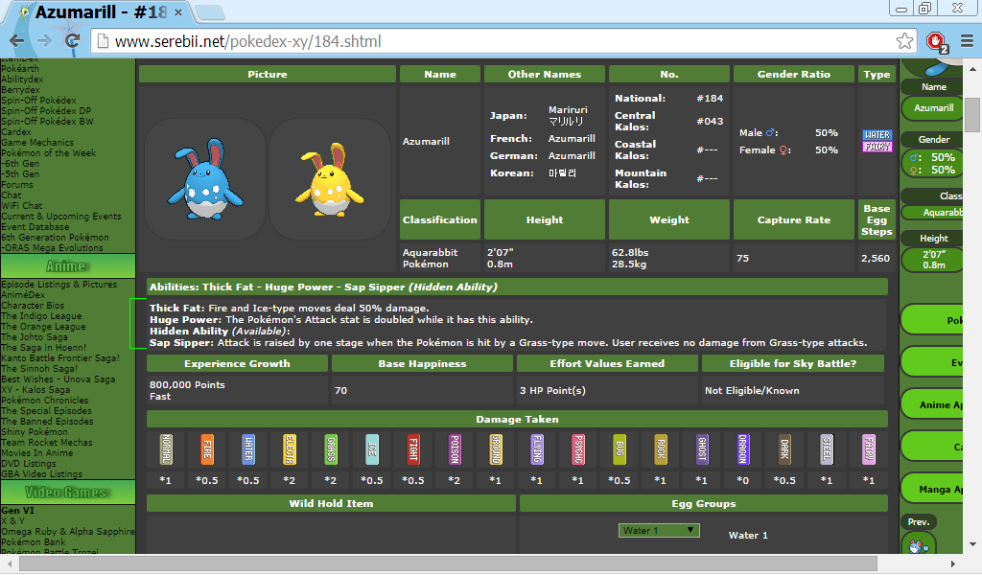Click the shiny yellow Azumarill sprite
Viewport: 982px width, 575px height.
tap(330, 180)
